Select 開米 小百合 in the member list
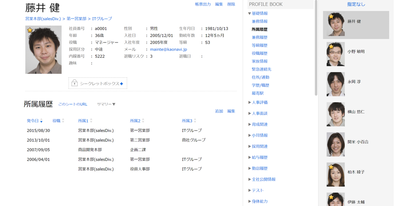The width and height of the screenshot is (413, 206). (356, 144)
